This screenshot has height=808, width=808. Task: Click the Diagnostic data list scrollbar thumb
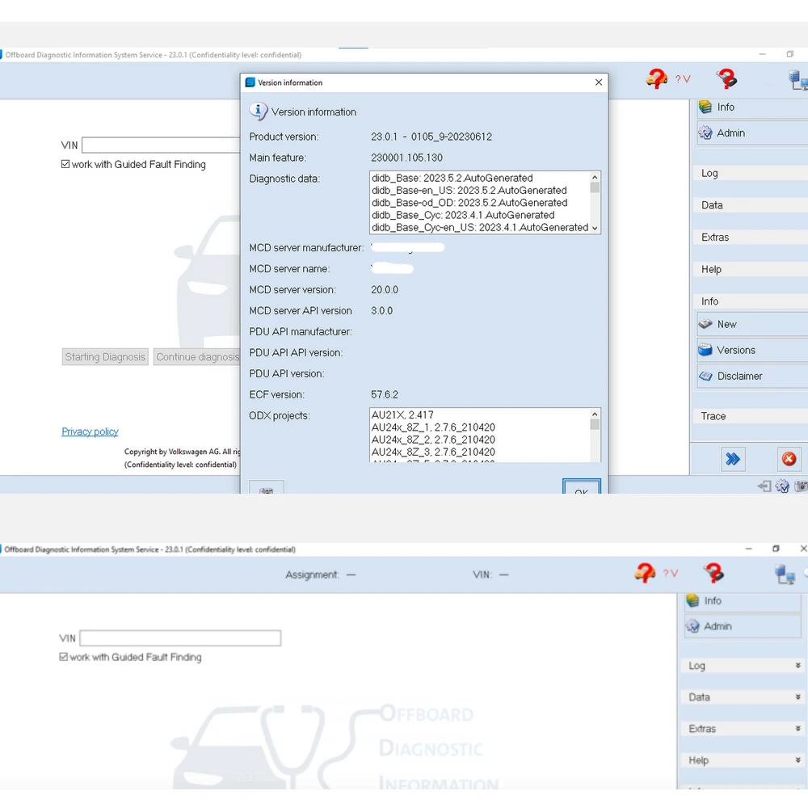(595, 187)
